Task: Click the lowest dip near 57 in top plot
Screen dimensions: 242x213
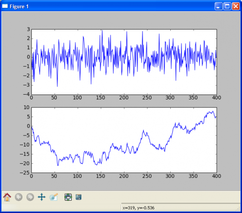Action: [x=57, y=86]
